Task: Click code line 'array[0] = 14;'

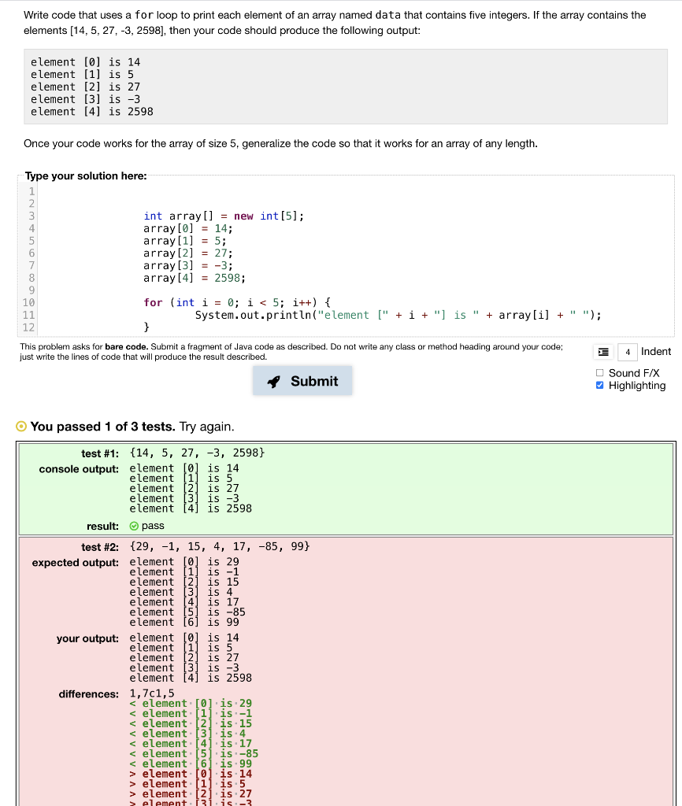Action: (x=187, y=228)
